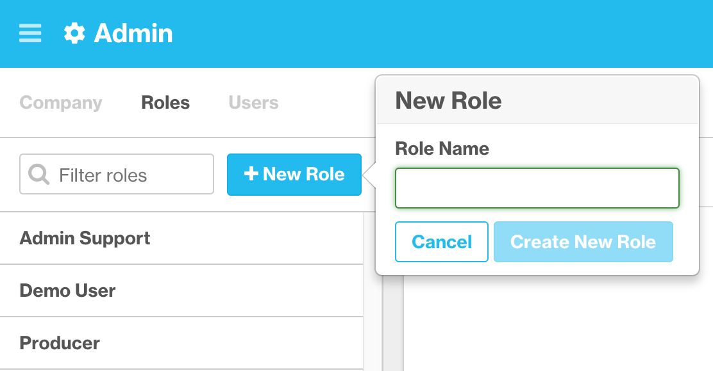
Task: Click the magnifier icon in roles filter
Action: coord(39,175)
